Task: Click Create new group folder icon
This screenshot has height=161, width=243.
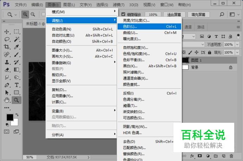Action: pos(216,156)
